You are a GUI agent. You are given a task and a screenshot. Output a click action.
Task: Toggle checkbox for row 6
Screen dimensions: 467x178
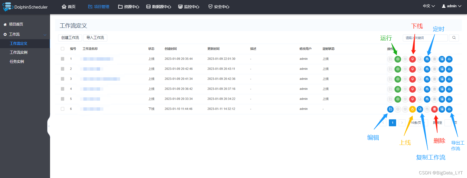pyautogui.click(x=63, y=109)
